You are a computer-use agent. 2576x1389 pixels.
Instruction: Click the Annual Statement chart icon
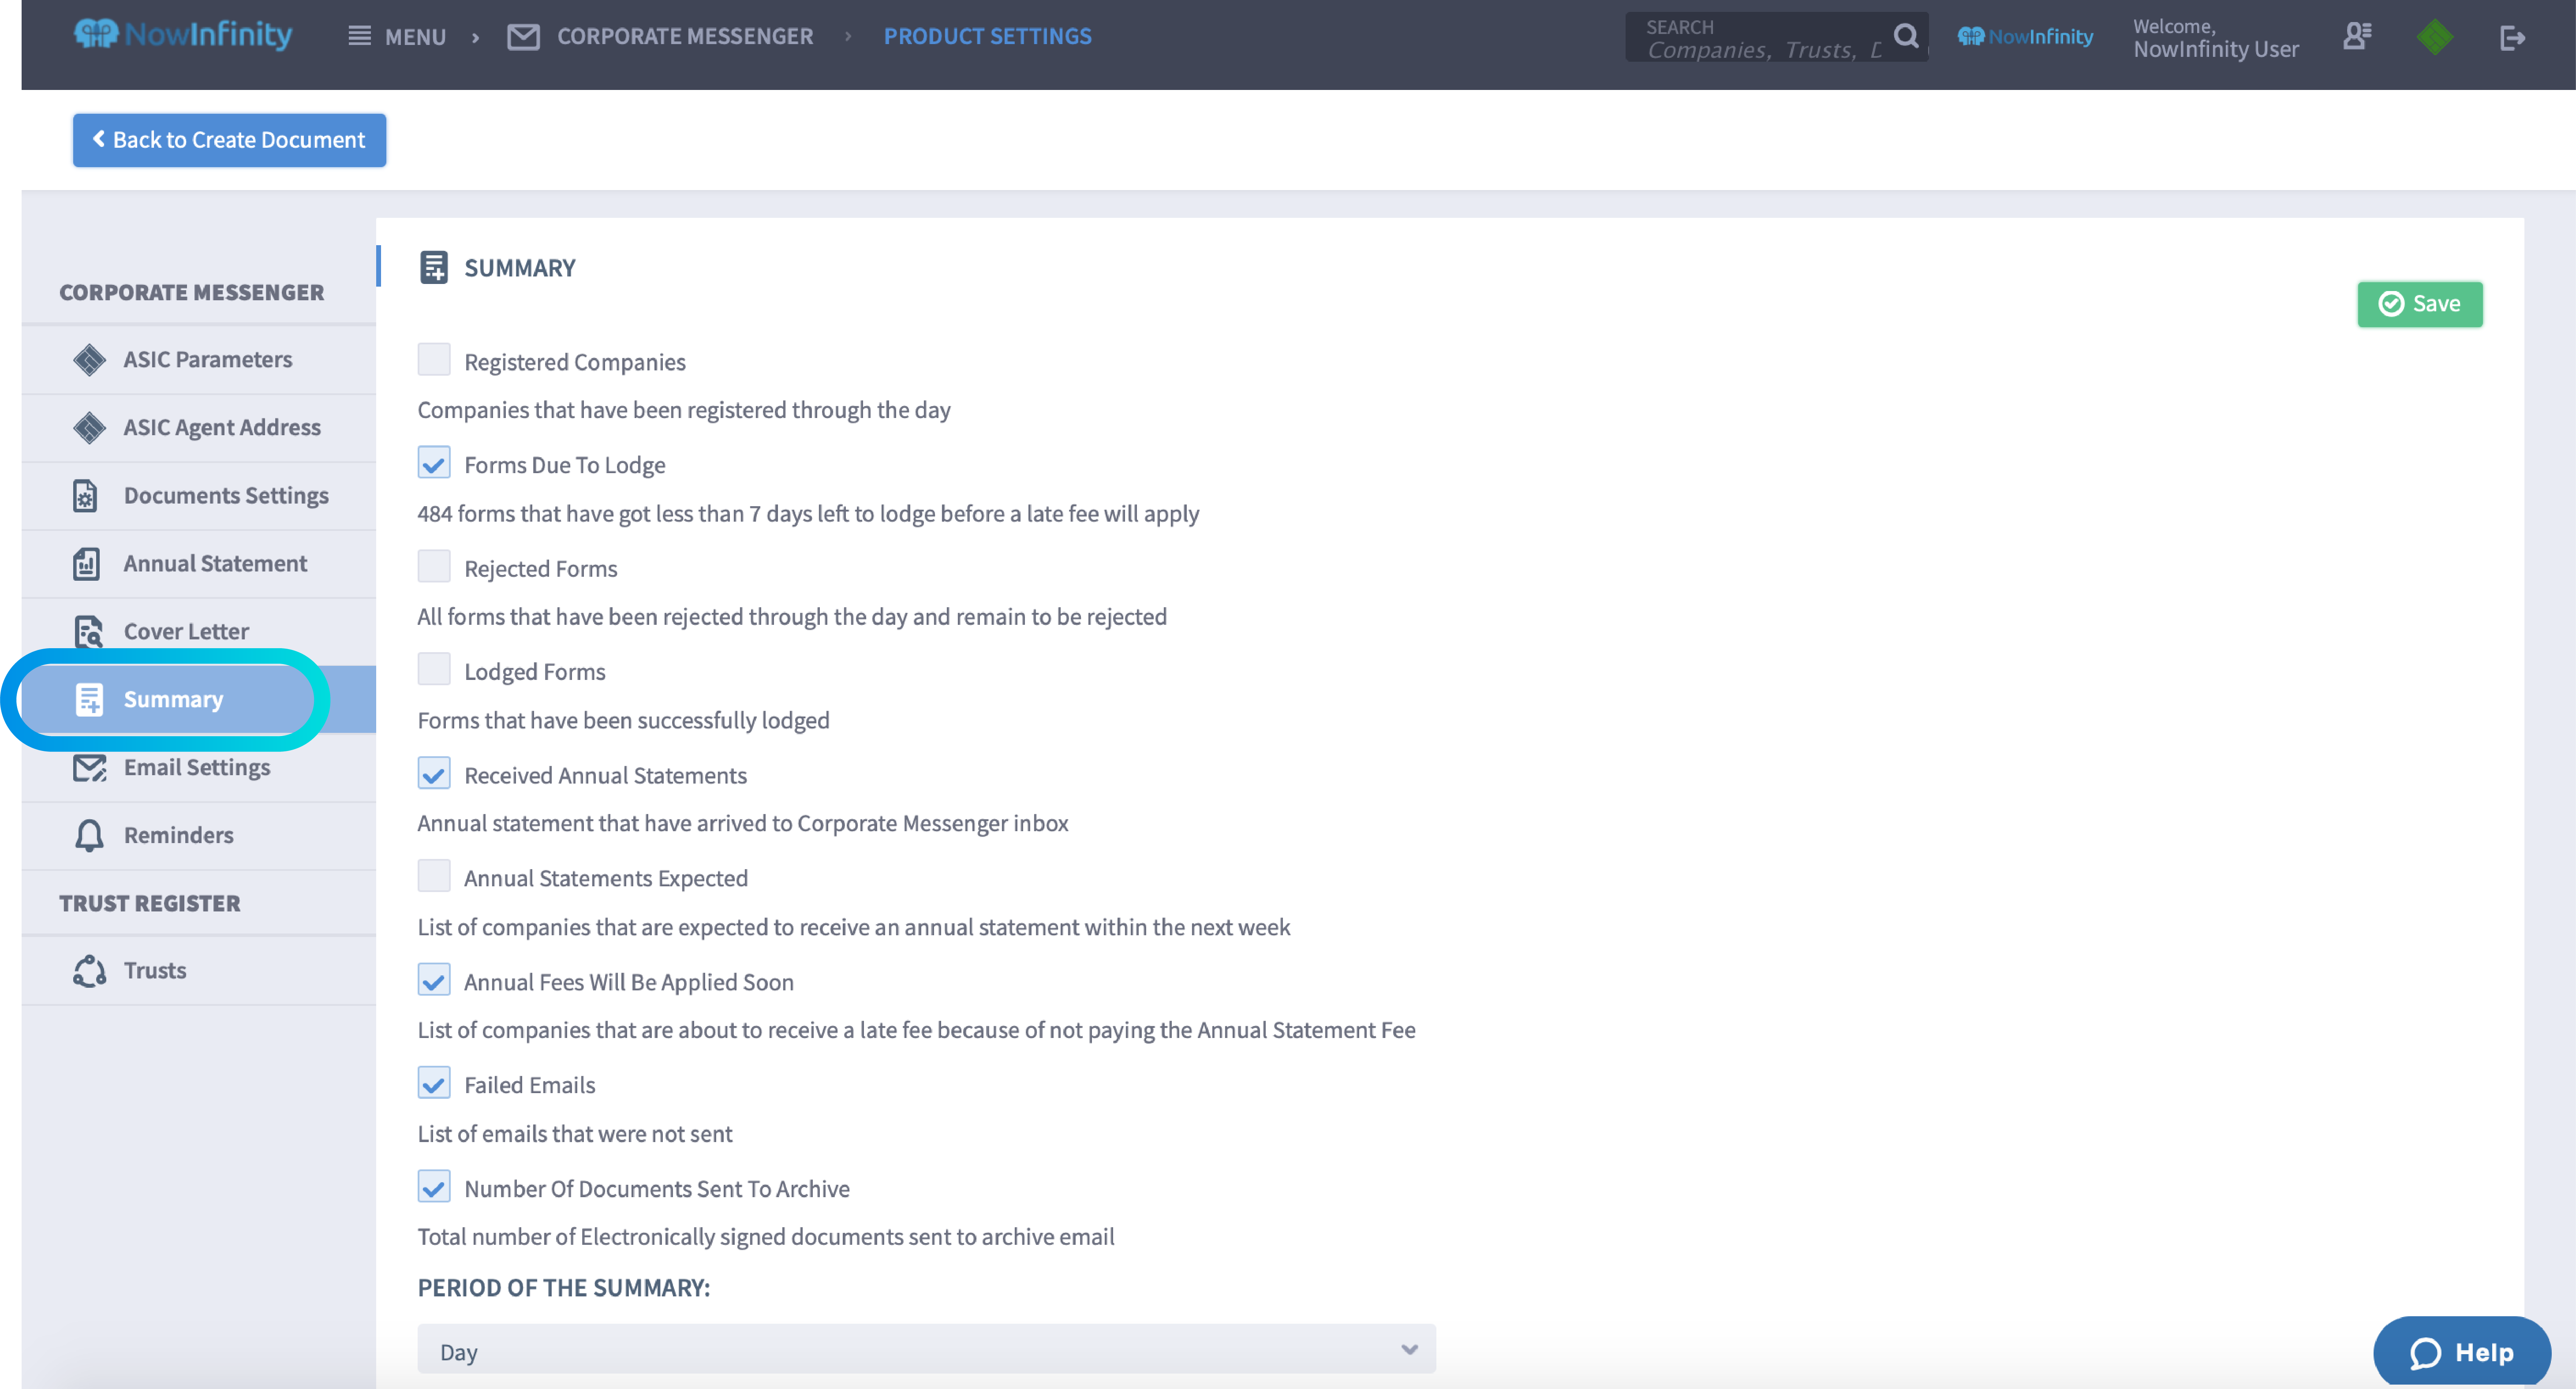(x=86, y=563)
